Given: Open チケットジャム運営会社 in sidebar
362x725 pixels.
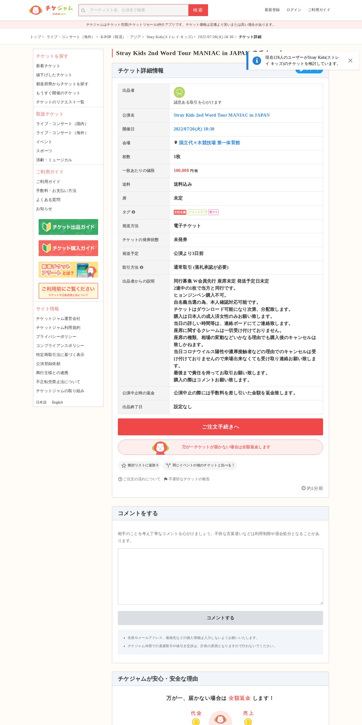Looking at the screenshot, I should coord(58,319).
